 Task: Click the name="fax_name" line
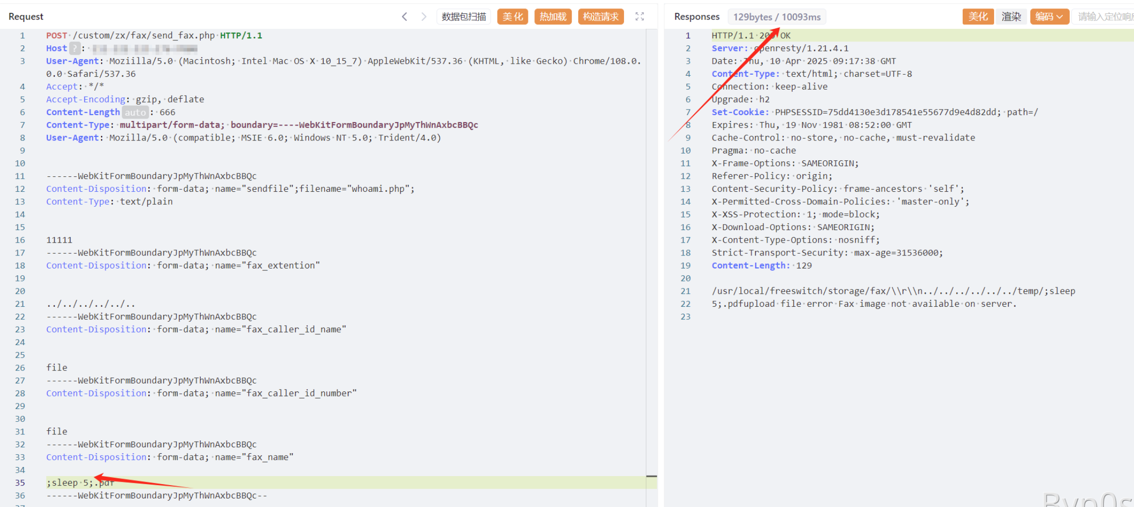170,457
